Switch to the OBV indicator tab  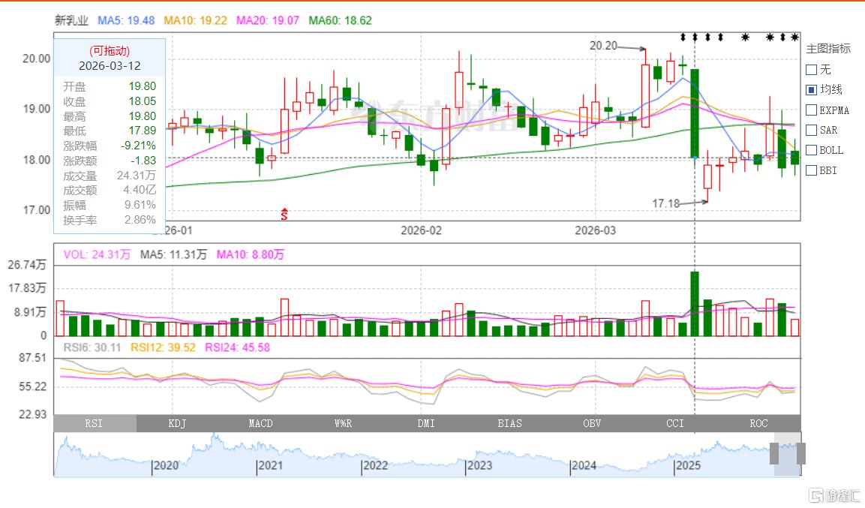592,423
